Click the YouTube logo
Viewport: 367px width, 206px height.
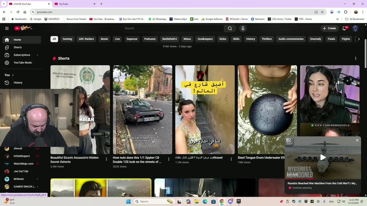24,28
